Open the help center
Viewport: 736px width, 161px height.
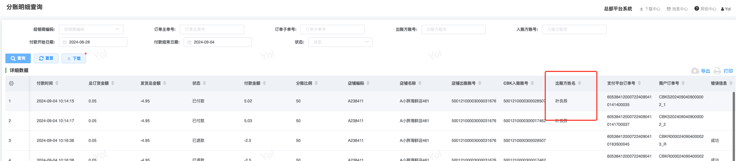pyautogui.click(x=706, y=9)
